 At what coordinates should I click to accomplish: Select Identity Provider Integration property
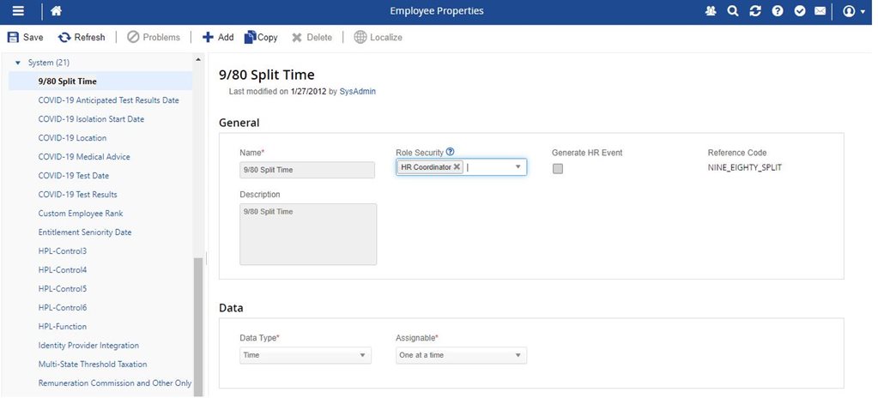coord(88,346)
